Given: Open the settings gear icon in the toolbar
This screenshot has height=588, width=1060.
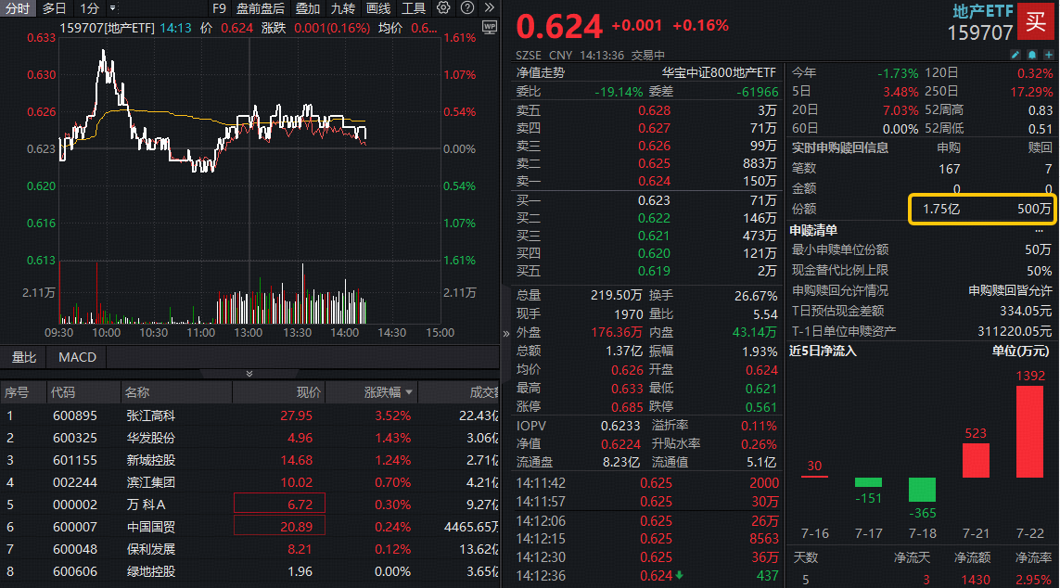Looking at the screenshot, I should pyautogui.click(x=442, y=7).
